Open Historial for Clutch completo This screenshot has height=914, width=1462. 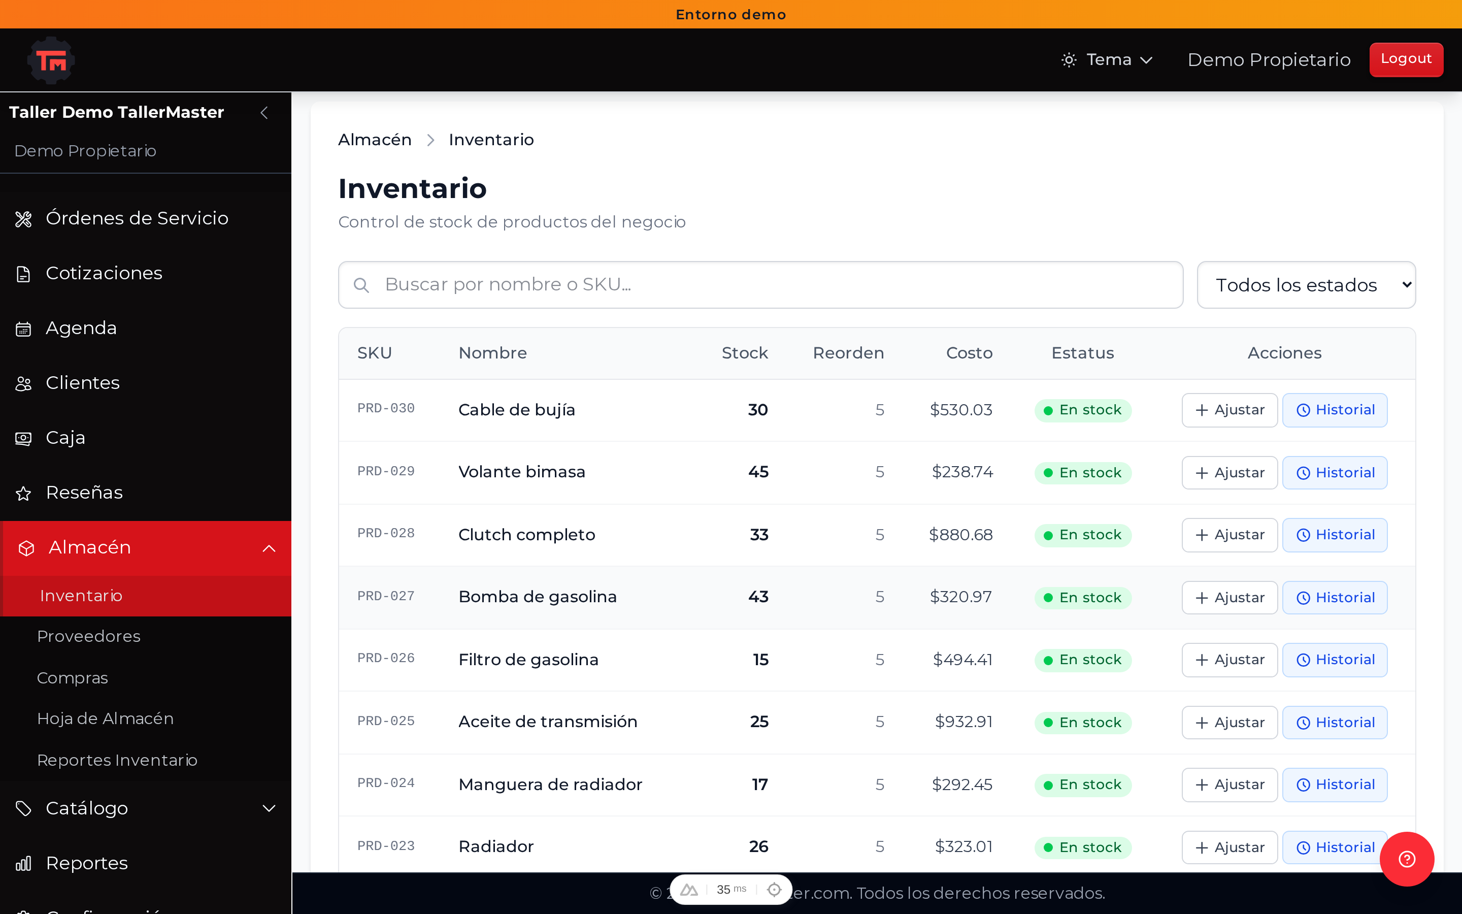pyautogui.click(x=1335, y=535)
